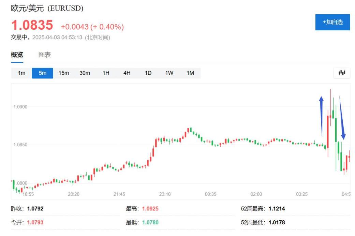Click the +加自选 watchlist button
Screen dimensions: 355x236
click(x=332, y=22)
